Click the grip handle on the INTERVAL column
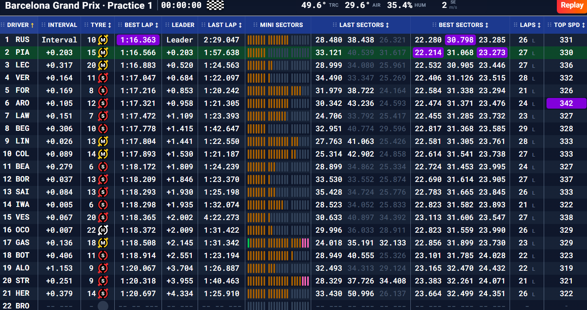Screen dimensions: 587x310 pyautogui.click(x=44, y=25)
